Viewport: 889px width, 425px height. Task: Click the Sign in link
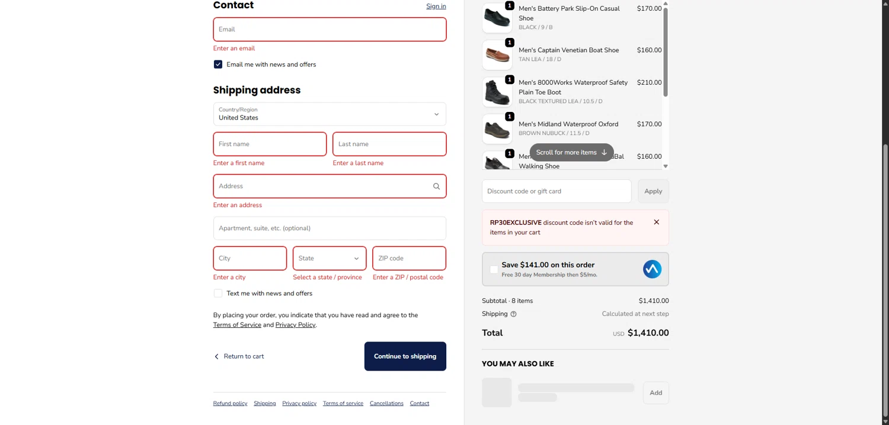(x=436, y=7)
